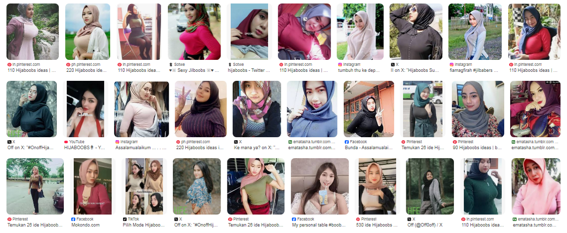The image size is (567, 233).
Task: Click the X icon above 'Ke mana ya?'
Action: (x=236, y=142)
